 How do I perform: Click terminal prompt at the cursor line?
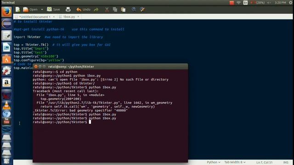[62, 122]
